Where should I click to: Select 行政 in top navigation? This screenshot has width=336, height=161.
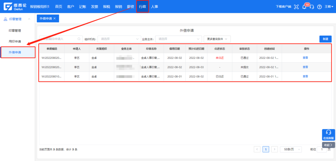pos(142,7)
